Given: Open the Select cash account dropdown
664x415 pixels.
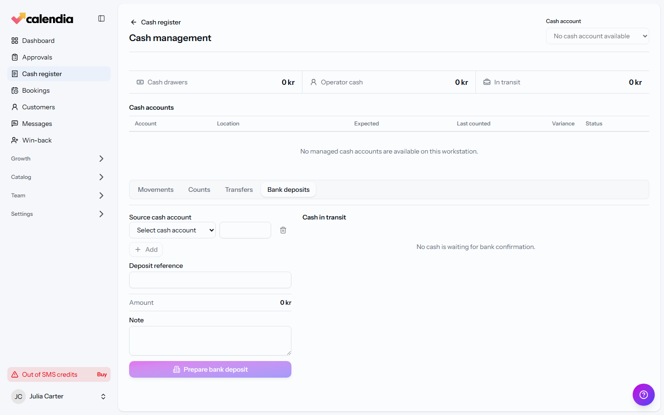Looking at the screenshot, I should [172, 230].
